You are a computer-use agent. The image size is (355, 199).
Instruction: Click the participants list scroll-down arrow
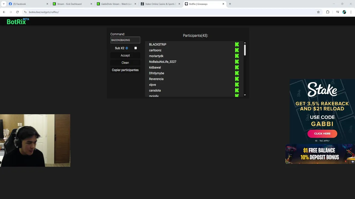(245, 95)
